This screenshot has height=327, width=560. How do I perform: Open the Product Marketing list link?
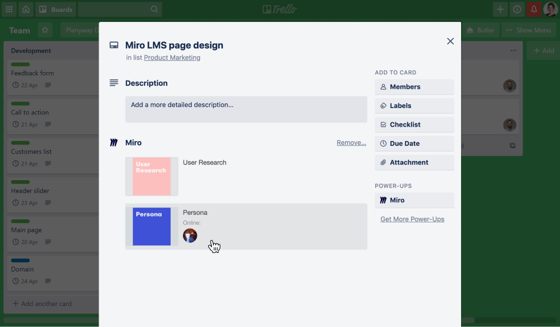coord(172,58)
